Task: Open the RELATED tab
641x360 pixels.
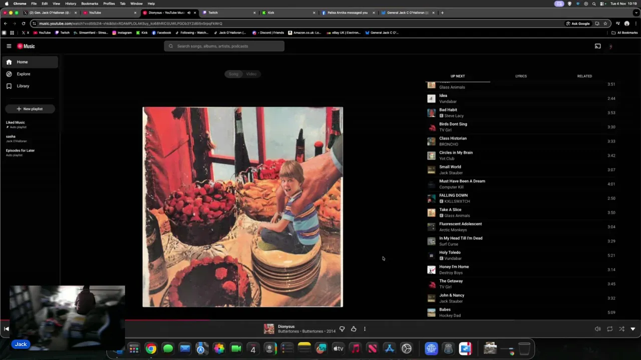Action: [x=584, y=76]
